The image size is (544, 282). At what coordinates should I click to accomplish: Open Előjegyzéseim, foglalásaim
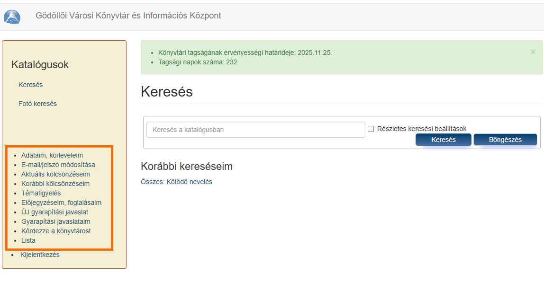(x=61, y=203)
